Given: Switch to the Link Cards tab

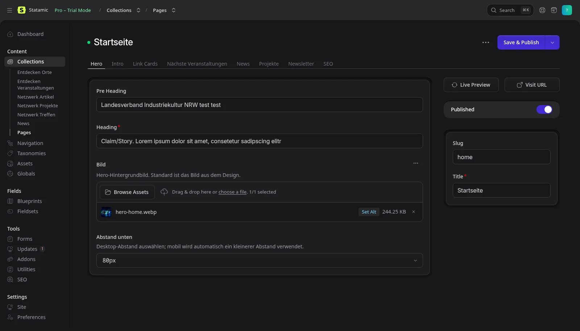Looking at the screenshot, I should [x=145, y=64].
